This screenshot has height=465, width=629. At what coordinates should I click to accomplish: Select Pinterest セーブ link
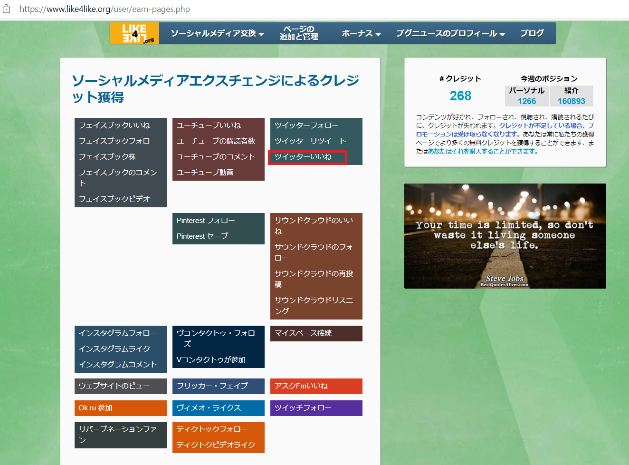tap(202, 236)
